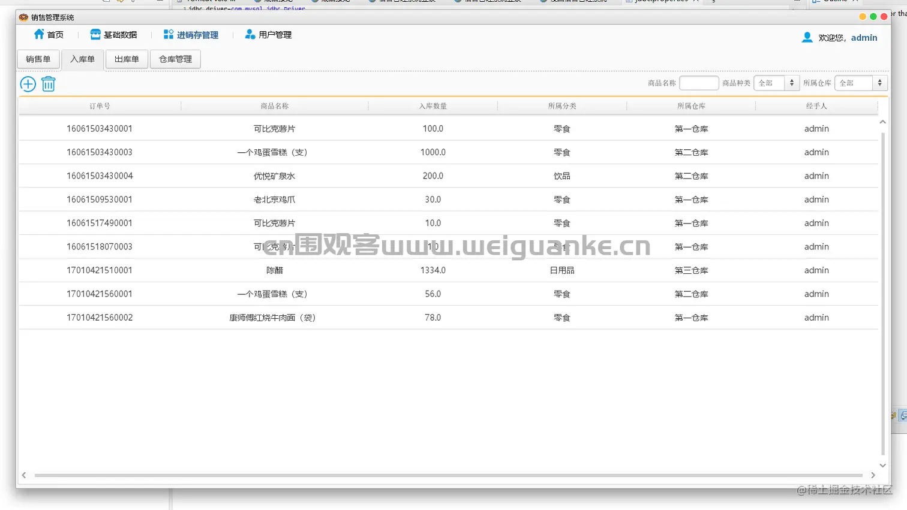Sort by the 所属分类 column header
This screenshot has width=907, height=510.
[x=562, y=106]
